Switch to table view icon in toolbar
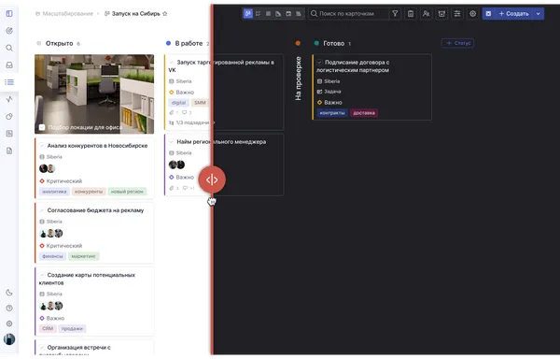The height and width of the screenshot is (359, 560). click(268, 14)
